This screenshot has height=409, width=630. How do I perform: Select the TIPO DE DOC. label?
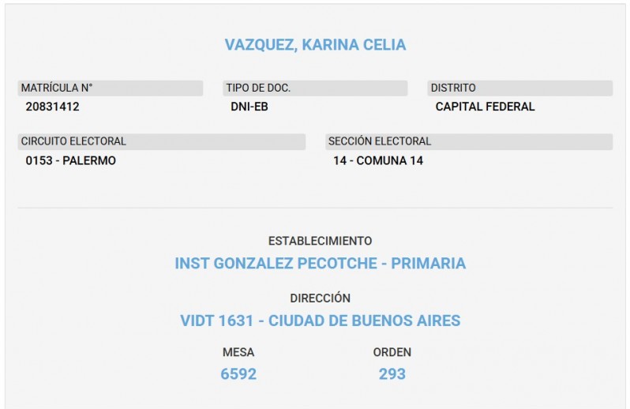(258, 88)
